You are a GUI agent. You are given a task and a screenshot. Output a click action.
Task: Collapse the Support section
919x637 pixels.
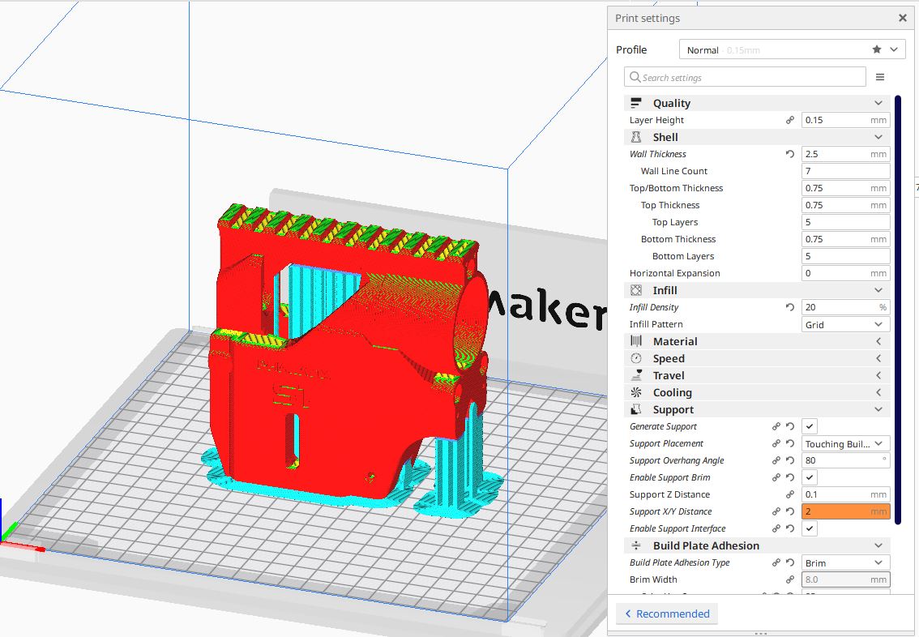click(x=878, y=409)
